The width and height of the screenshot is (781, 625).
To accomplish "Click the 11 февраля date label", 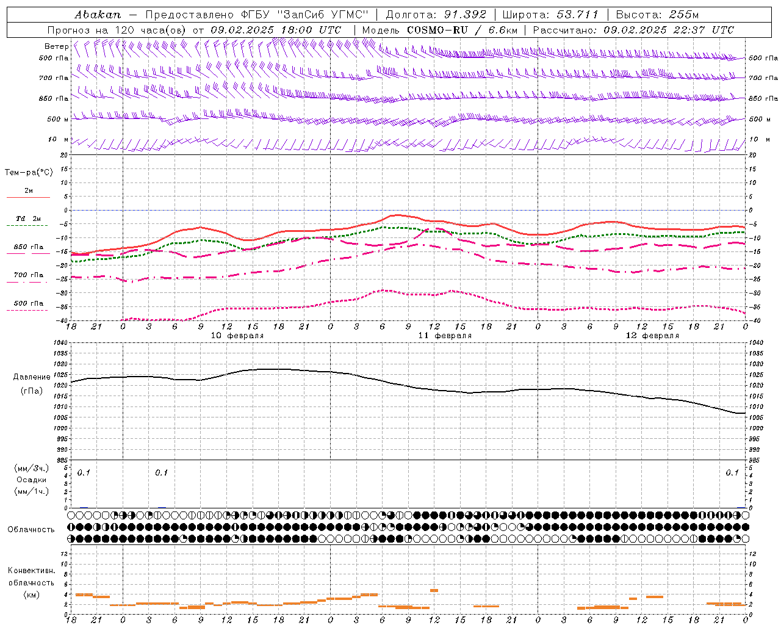I will (x=445, y=336).
